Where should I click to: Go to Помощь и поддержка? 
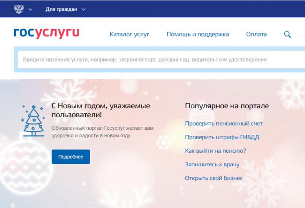pos(198,34)
